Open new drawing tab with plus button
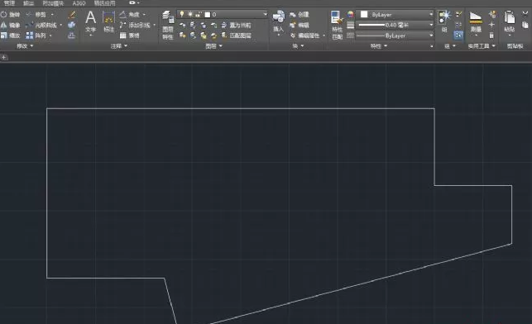This screenshot has width=532, height=324. tap(3, 57)
